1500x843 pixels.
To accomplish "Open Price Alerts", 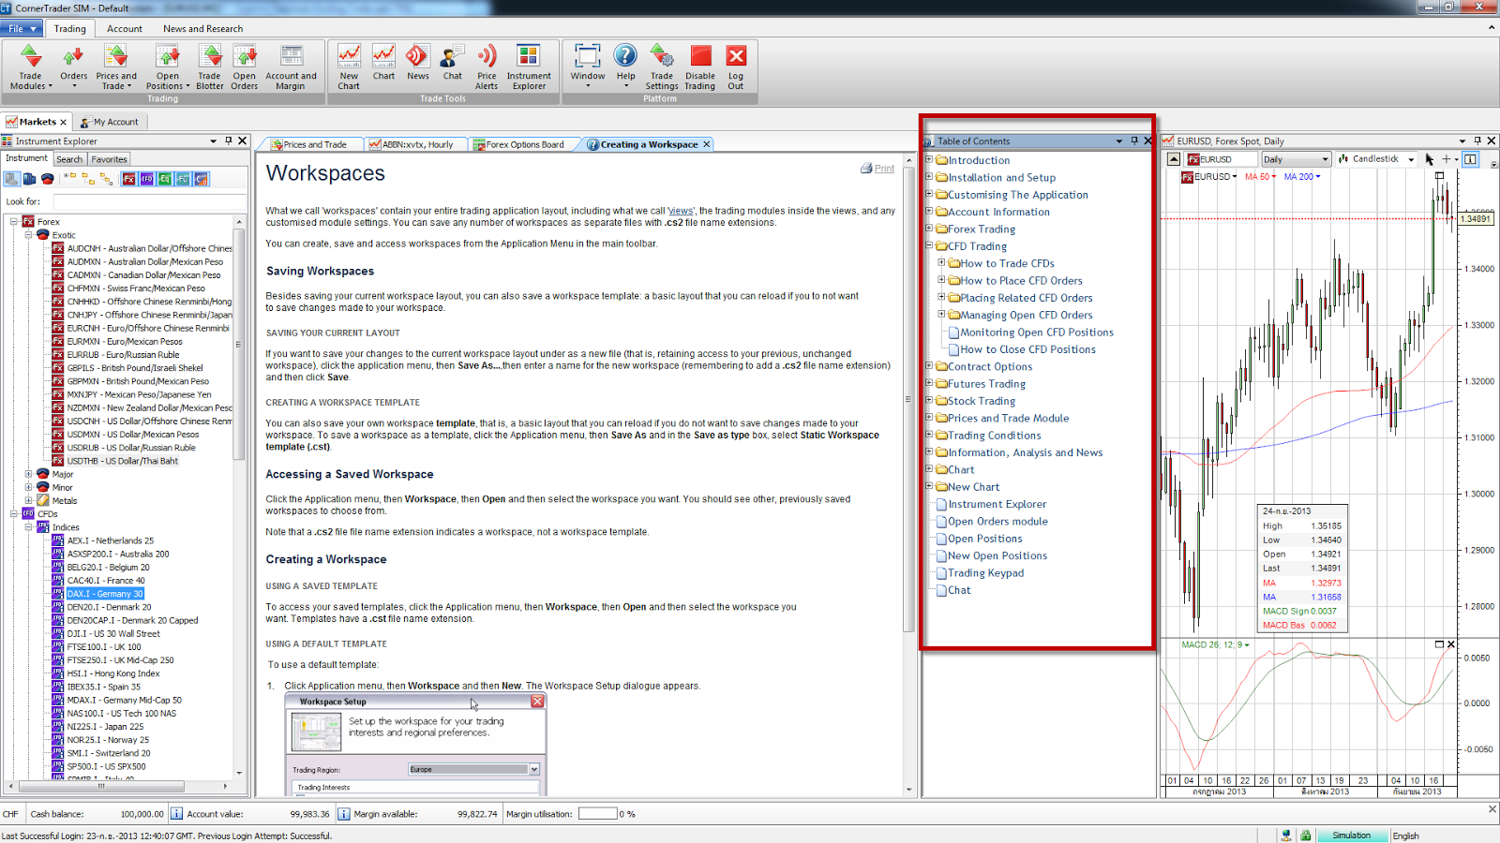I will [x=487, y=67].
